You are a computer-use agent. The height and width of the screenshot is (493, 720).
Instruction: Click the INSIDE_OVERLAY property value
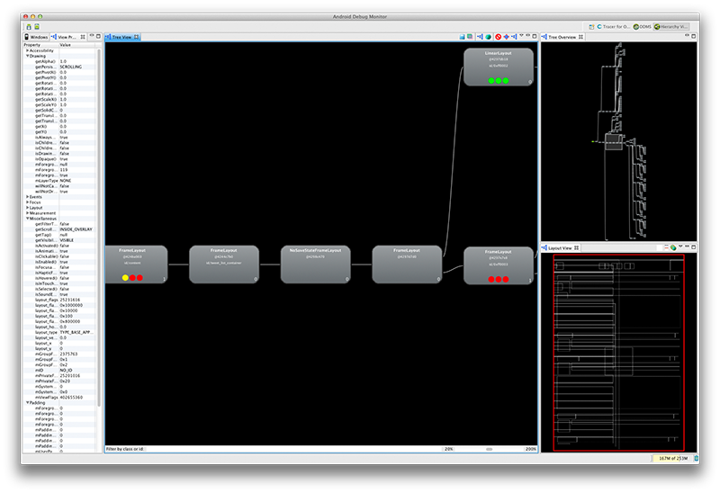click(76, 229)
